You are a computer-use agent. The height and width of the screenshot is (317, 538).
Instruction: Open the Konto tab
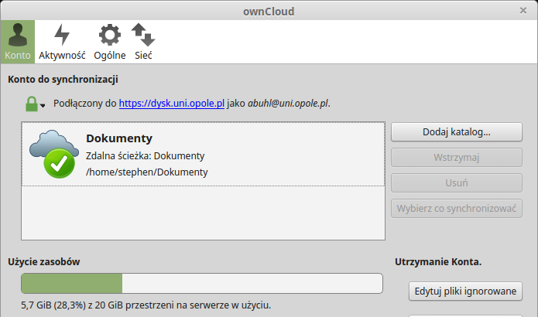coord(18,42)
